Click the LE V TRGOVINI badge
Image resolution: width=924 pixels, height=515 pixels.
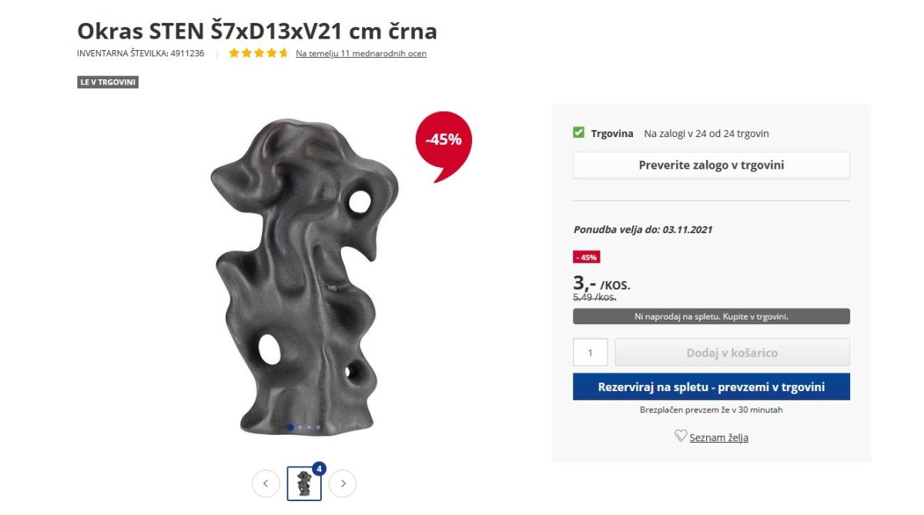click(x=108, y=82)
